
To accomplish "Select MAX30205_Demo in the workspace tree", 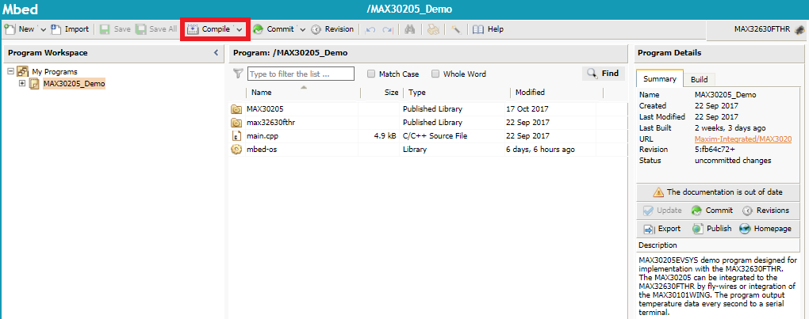I will (x=74, y=83).
